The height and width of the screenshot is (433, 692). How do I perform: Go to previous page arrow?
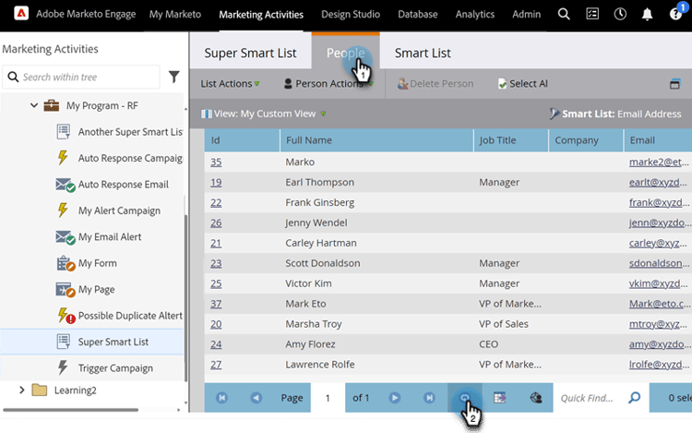pyautogui.click(x=256, y=398)
